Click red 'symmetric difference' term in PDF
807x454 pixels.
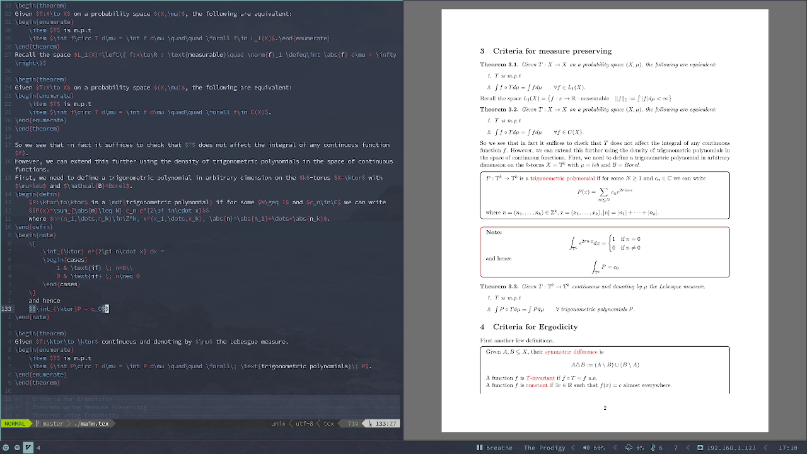coord(571,352)
